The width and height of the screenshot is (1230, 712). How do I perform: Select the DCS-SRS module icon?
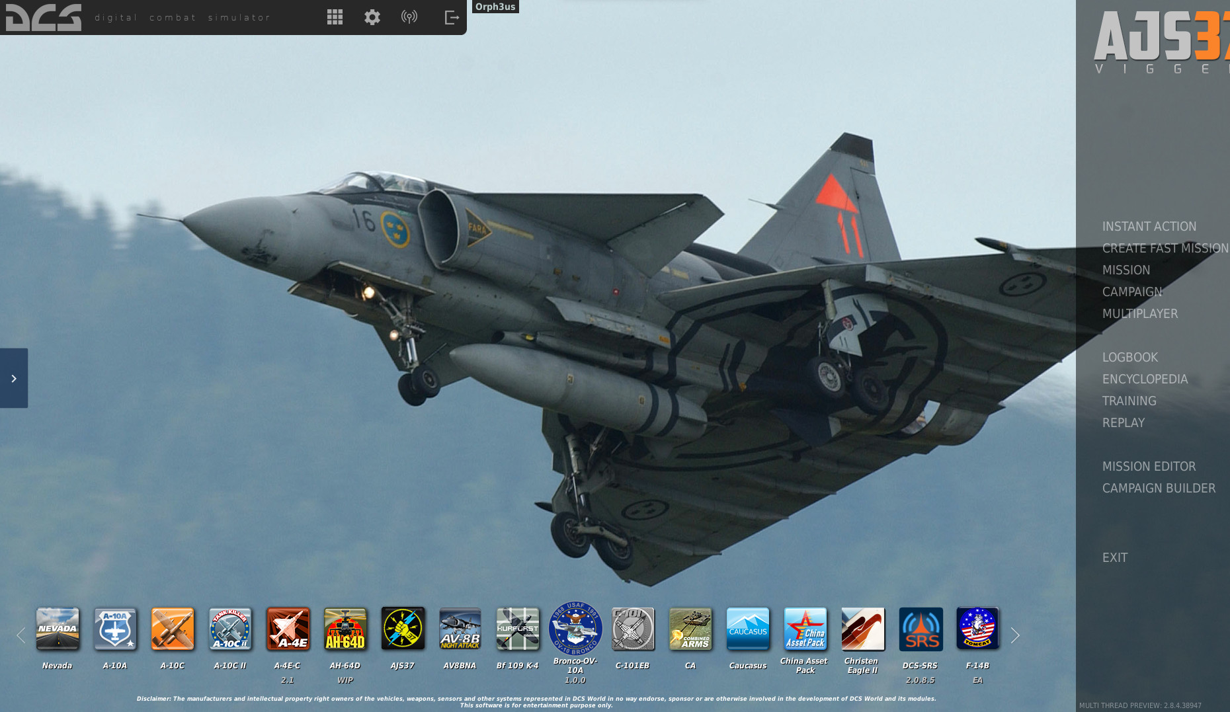point(921,629)
